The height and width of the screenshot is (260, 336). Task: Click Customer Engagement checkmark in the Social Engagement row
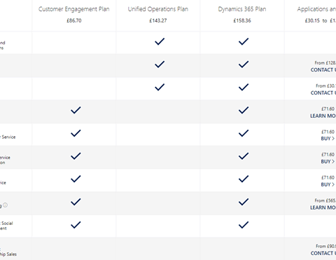pos(76,225)
